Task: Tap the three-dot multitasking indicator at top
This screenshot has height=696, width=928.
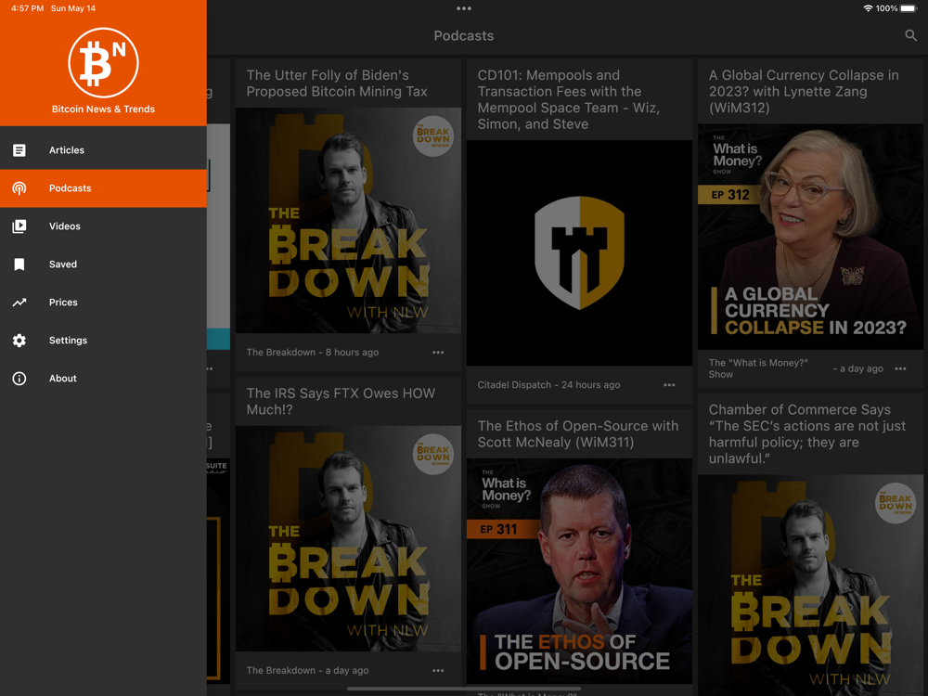Action: click(464, 8)
